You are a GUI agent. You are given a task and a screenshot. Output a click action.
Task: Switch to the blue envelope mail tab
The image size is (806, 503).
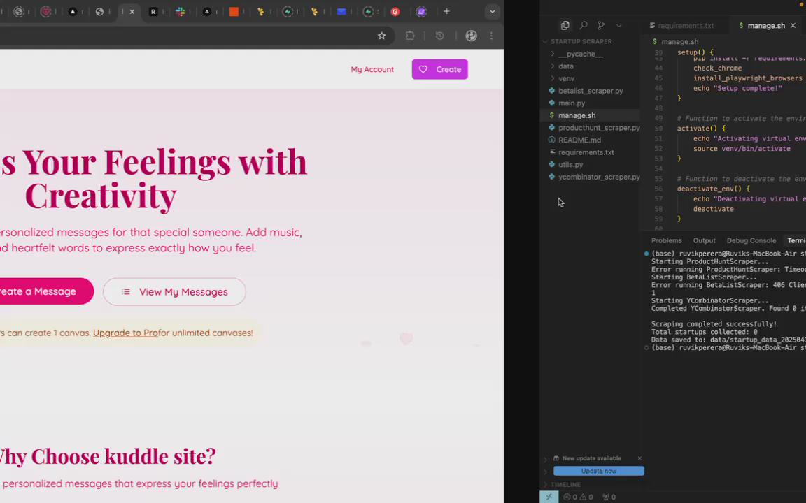point(341,11)
